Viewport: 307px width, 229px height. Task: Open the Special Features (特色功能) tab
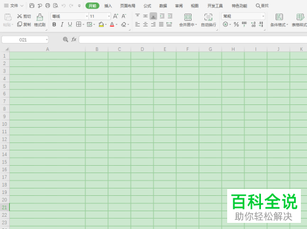pyautogui.click(x=239, y=6)
